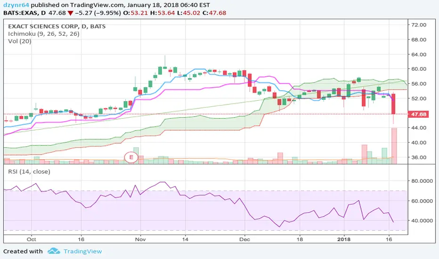Image resolution: width=439 pixels, height=259 pixels.
Task: Click the 68.00 price axis label
Action: pos(419,40)
